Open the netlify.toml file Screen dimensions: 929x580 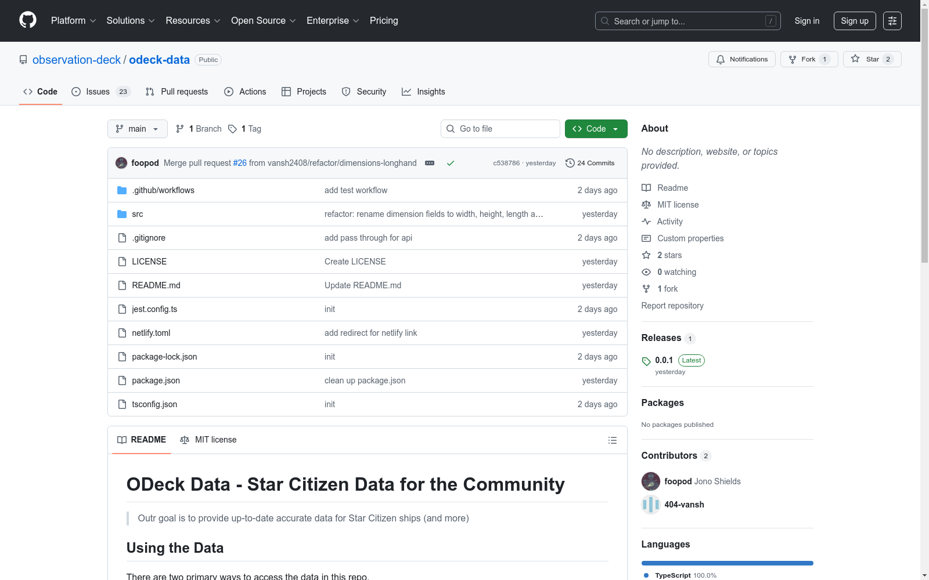pyautogui.click(x=151, y=333)
